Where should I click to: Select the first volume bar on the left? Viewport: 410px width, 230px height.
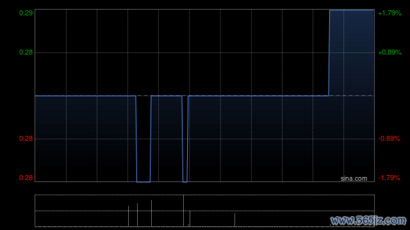click(128, 216)
